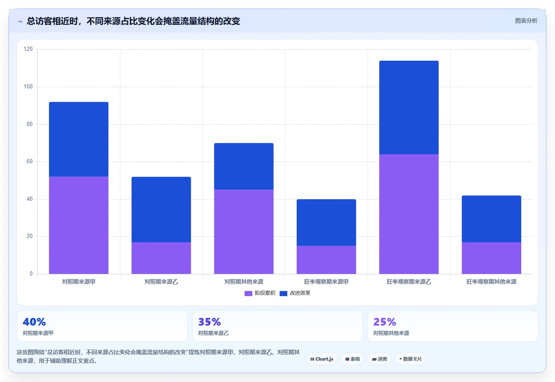Screen dimensions: 555x382
Task: Click the purple 阶段累积 legend swatch
Action: 248,293
